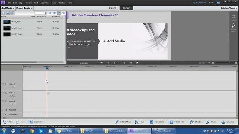239x134 pixels.
Task: Open the Edit menu
Action: coord(15,3)
